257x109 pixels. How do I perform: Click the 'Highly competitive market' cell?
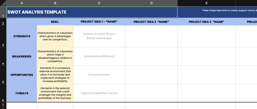pos(99,93)
